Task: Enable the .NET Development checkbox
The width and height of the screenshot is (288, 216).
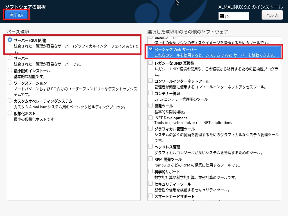Action: pos(151,118)
